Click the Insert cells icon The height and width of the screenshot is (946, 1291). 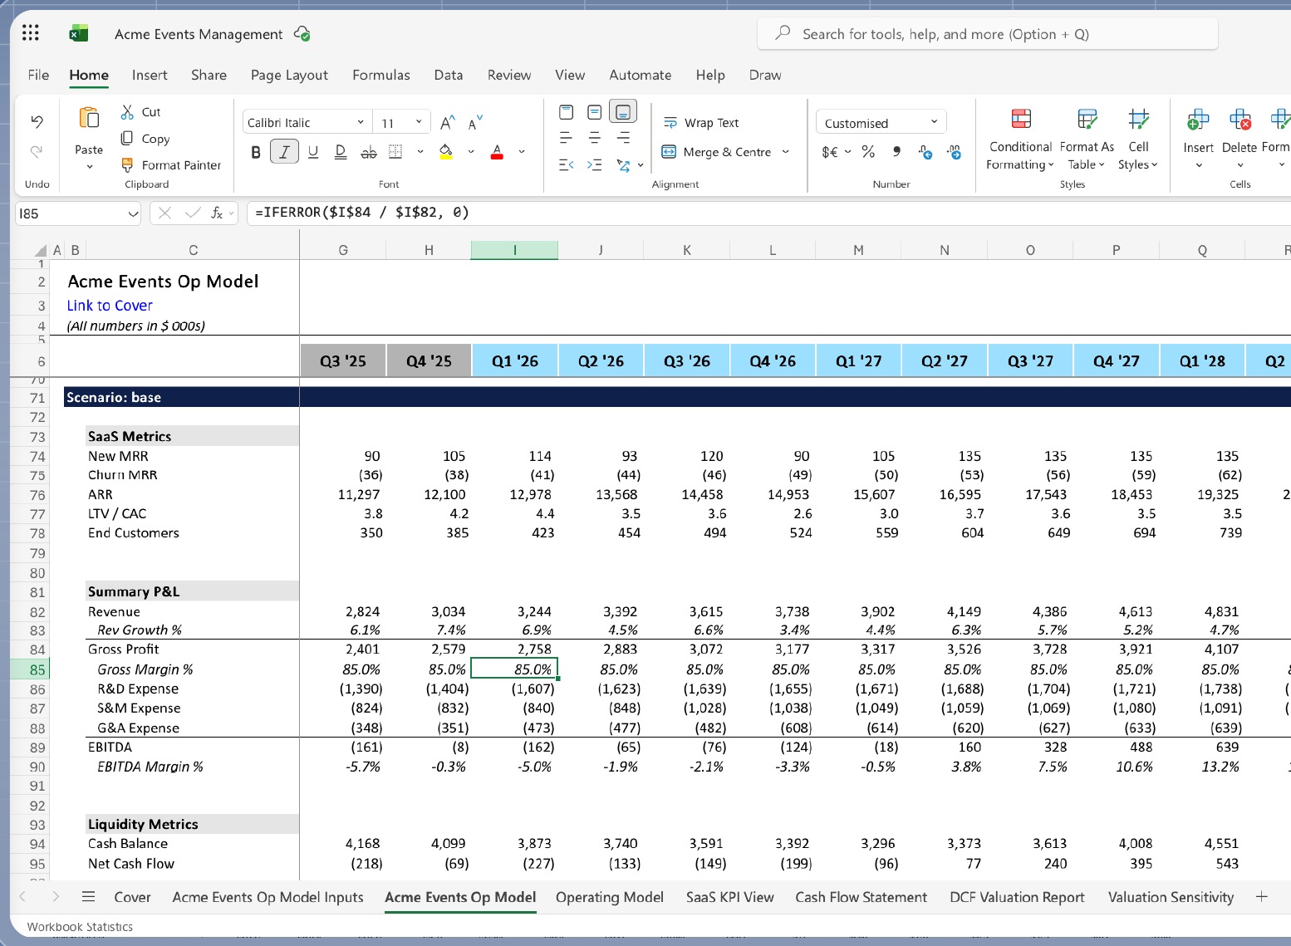[x=1198, y=120]
